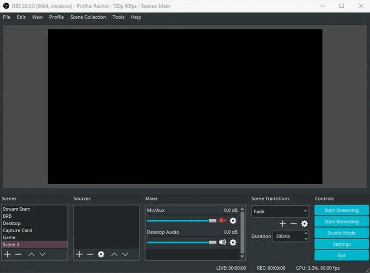This screenshot has height=273, width=370.
Task: Select the Scene 3 item
Action: 34,244
